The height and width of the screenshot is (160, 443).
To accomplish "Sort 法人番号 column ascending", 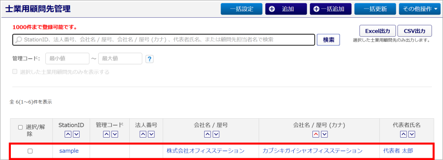I will (x=143, y=135).
